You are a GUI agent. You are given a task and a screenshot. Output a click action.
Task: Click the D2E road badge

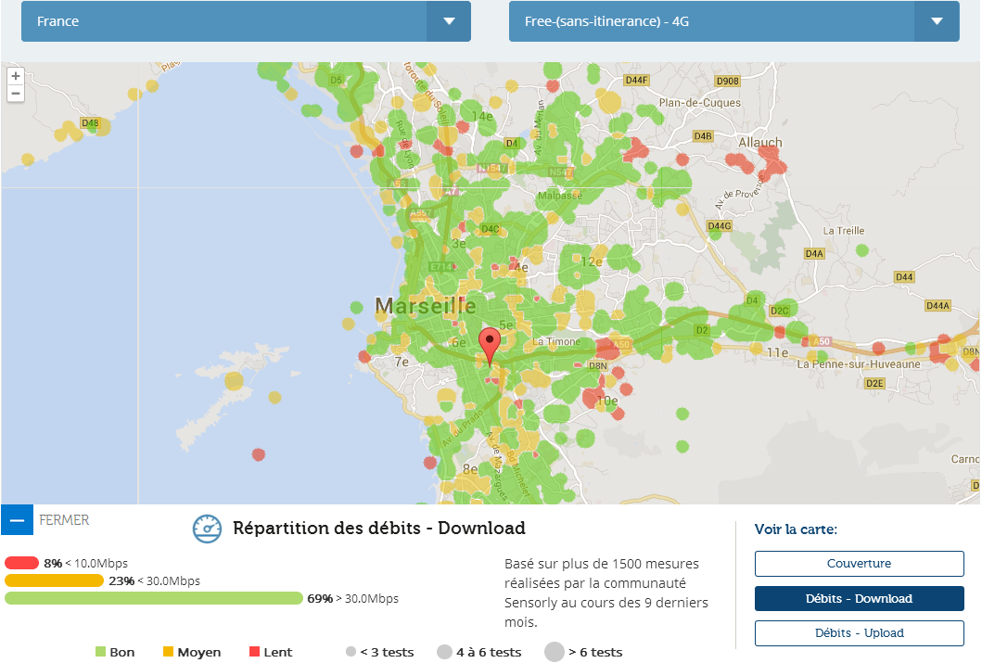click(x=874, y=383)
